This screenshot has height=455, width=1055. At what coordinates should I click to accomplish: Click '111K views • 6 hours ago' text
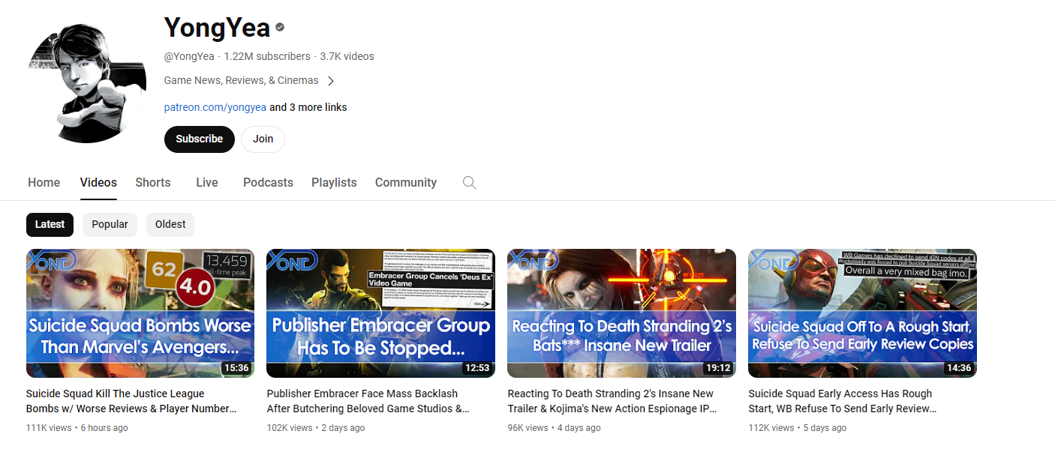[x=77, y=428]
